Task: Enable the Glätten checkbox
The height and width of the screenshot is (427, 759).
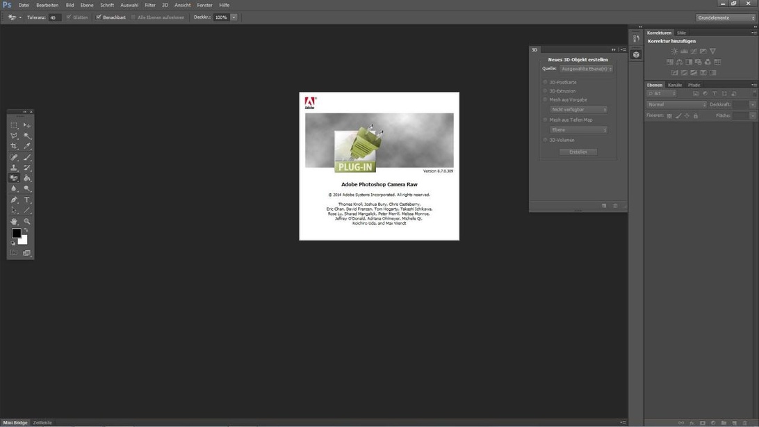Action: (69, 17)
